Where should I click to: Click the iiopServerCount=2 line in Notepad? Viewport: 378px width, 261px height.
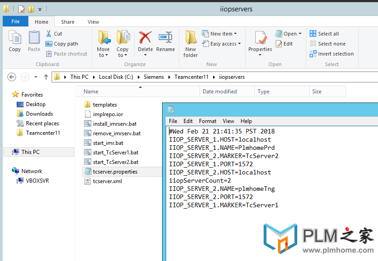200,180
